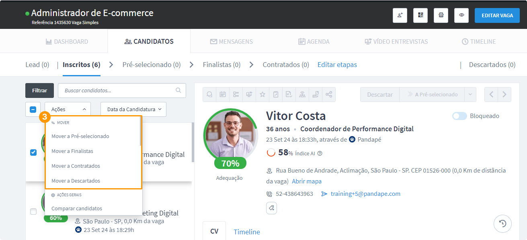Select Mover a Finalistas from menu
Viewport: 527px width, 240px height.
pos(72,151)
